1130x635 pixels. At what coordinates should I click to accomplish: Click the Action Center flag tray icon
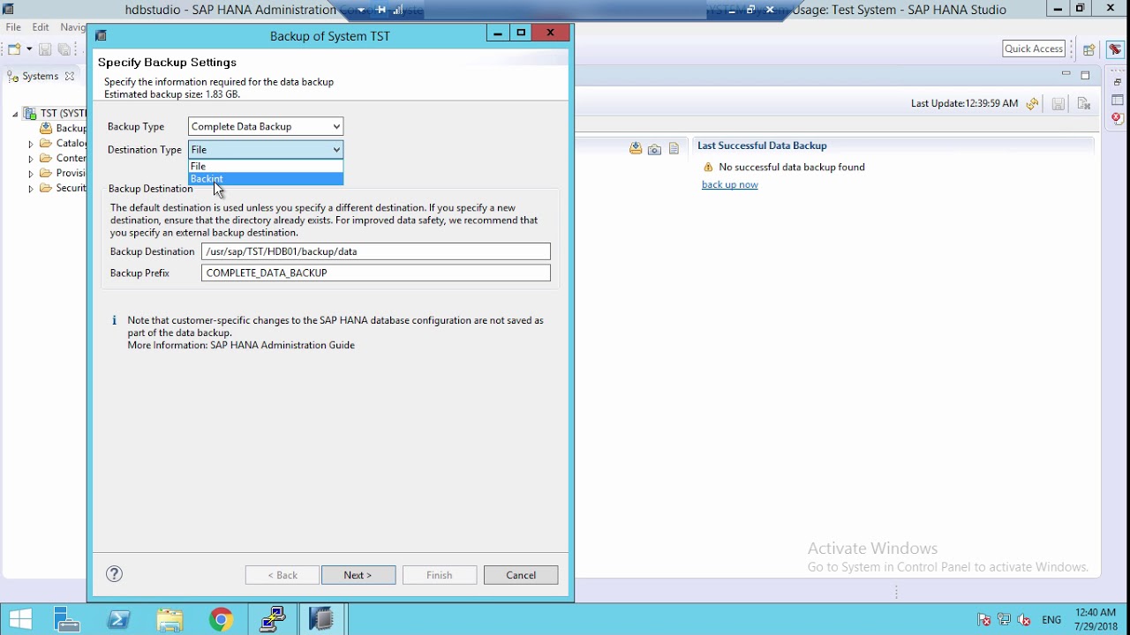[984, 620]
